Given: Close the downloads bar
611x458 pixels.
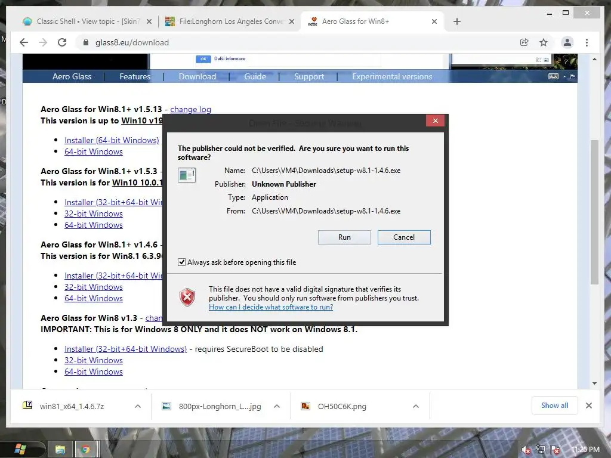Looking at the screenshot, I should (589, 406).
